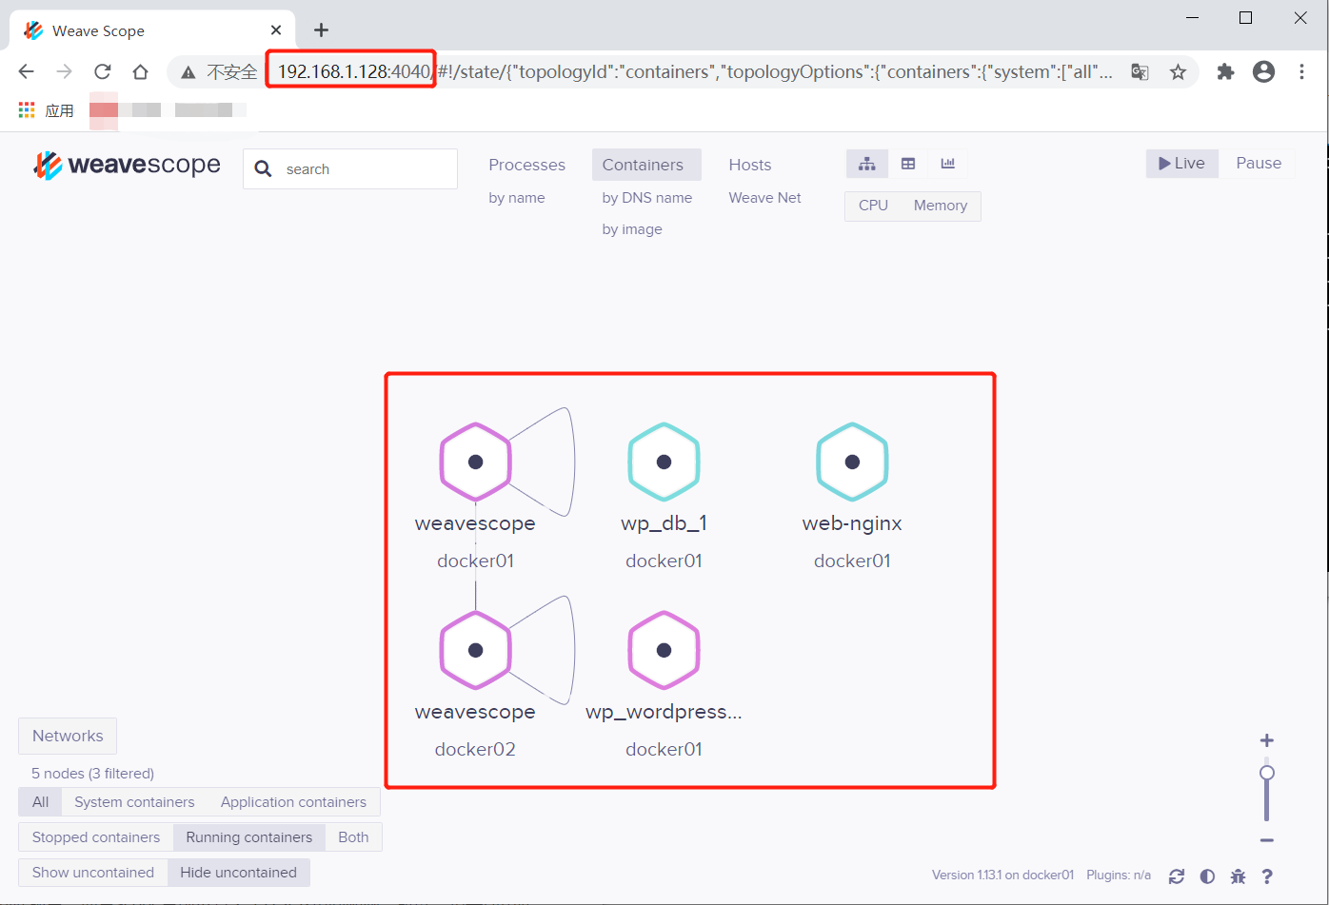Open help question mark icon

click(x=1267, y=876)
